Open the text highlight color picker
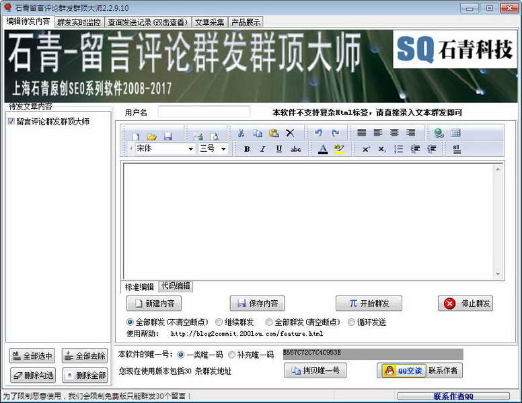Image resolution: width=522 pixels, height=403 pixels. pos(339,149)
